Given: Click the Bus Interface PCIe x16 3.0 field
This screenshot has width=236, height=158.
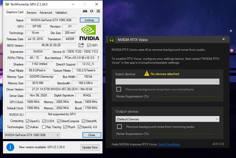Looking at the screenshot, I should [x=79, y=58].
